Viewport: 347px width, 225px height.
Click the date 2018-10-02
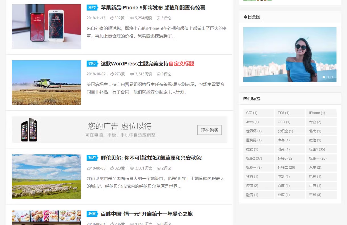[96, 74]
